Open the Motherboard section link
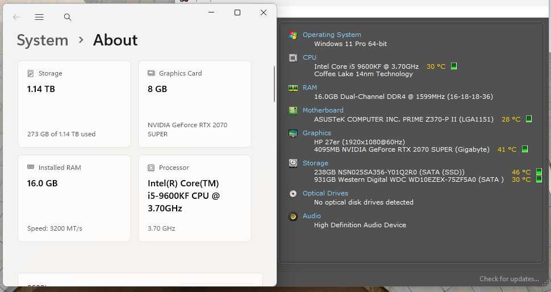551x292 pixels. click(x=323, y=110)
